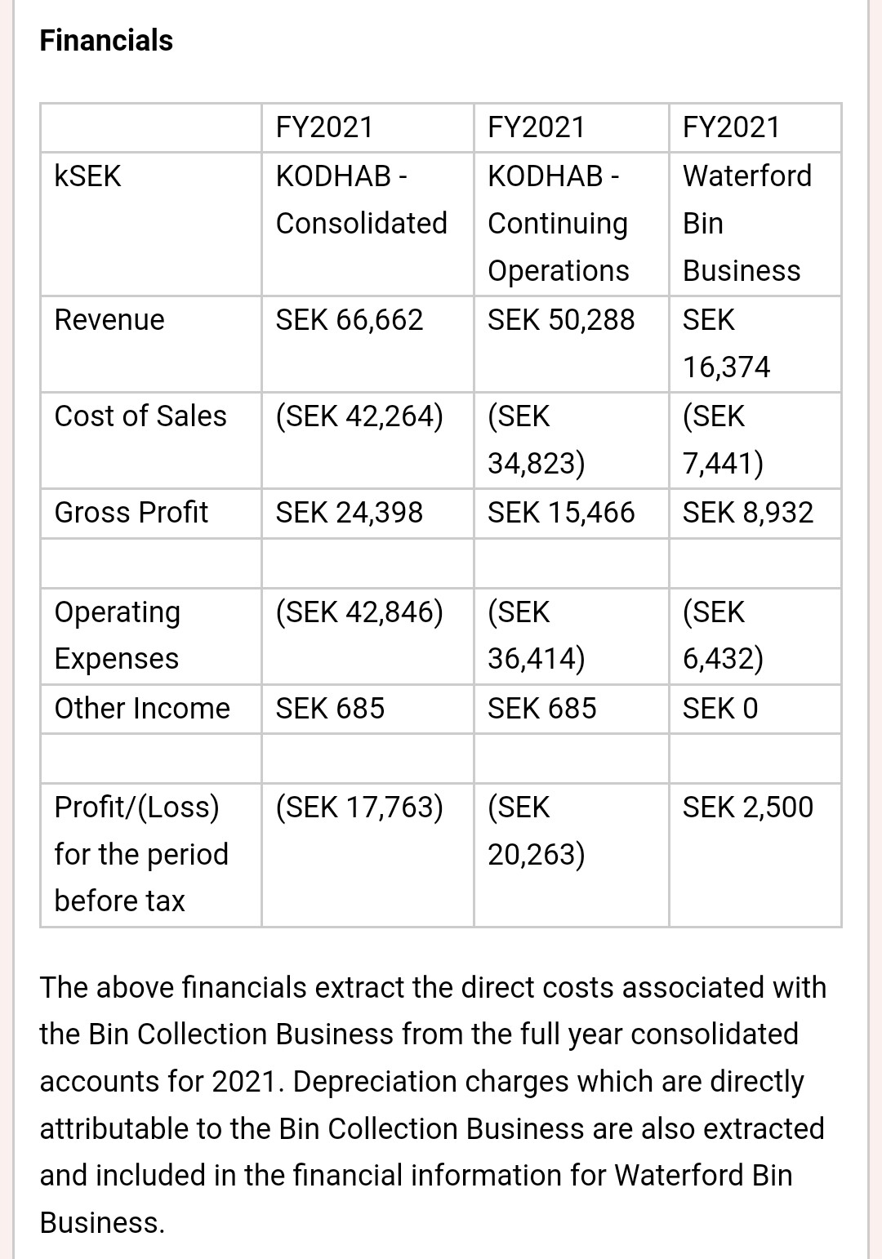882x1259 pixels.
Task: Click continuing operations revenue SEK 50,288
Action: tap(561, 319)
